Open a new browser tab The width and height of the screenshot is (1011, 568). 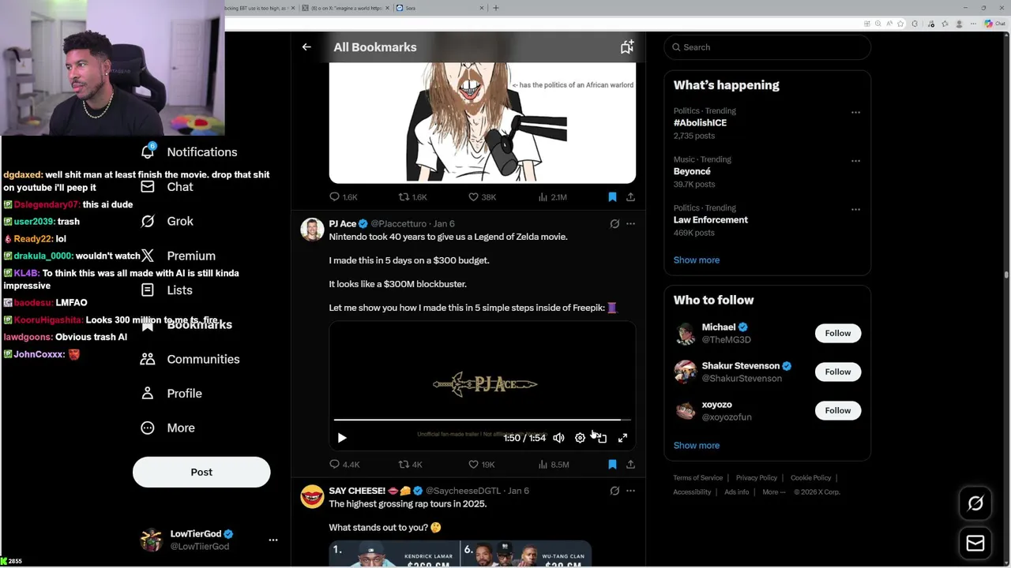coord(496,8)
